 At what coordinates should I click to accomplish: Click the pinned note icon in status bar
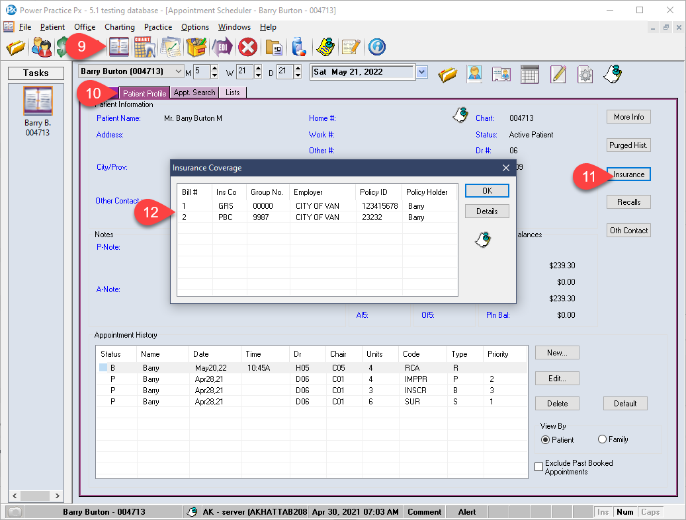coord(192,511)
